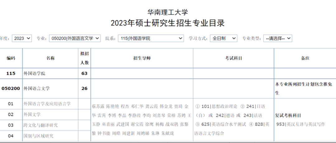Click the 编码 column header
Screen dimensions: 336x143
click(11, 58)
